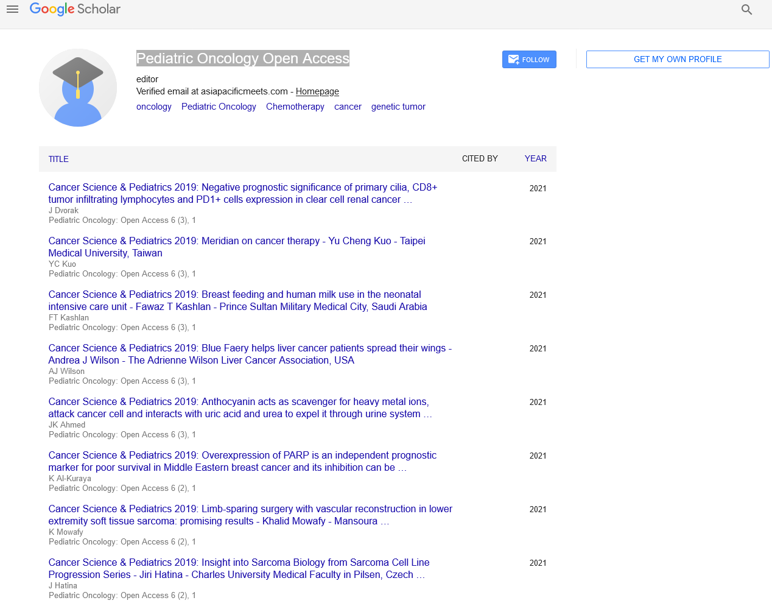Screen dimensions: 772x606
Task: Click Get My Own Profile
Action: [678, 59]
